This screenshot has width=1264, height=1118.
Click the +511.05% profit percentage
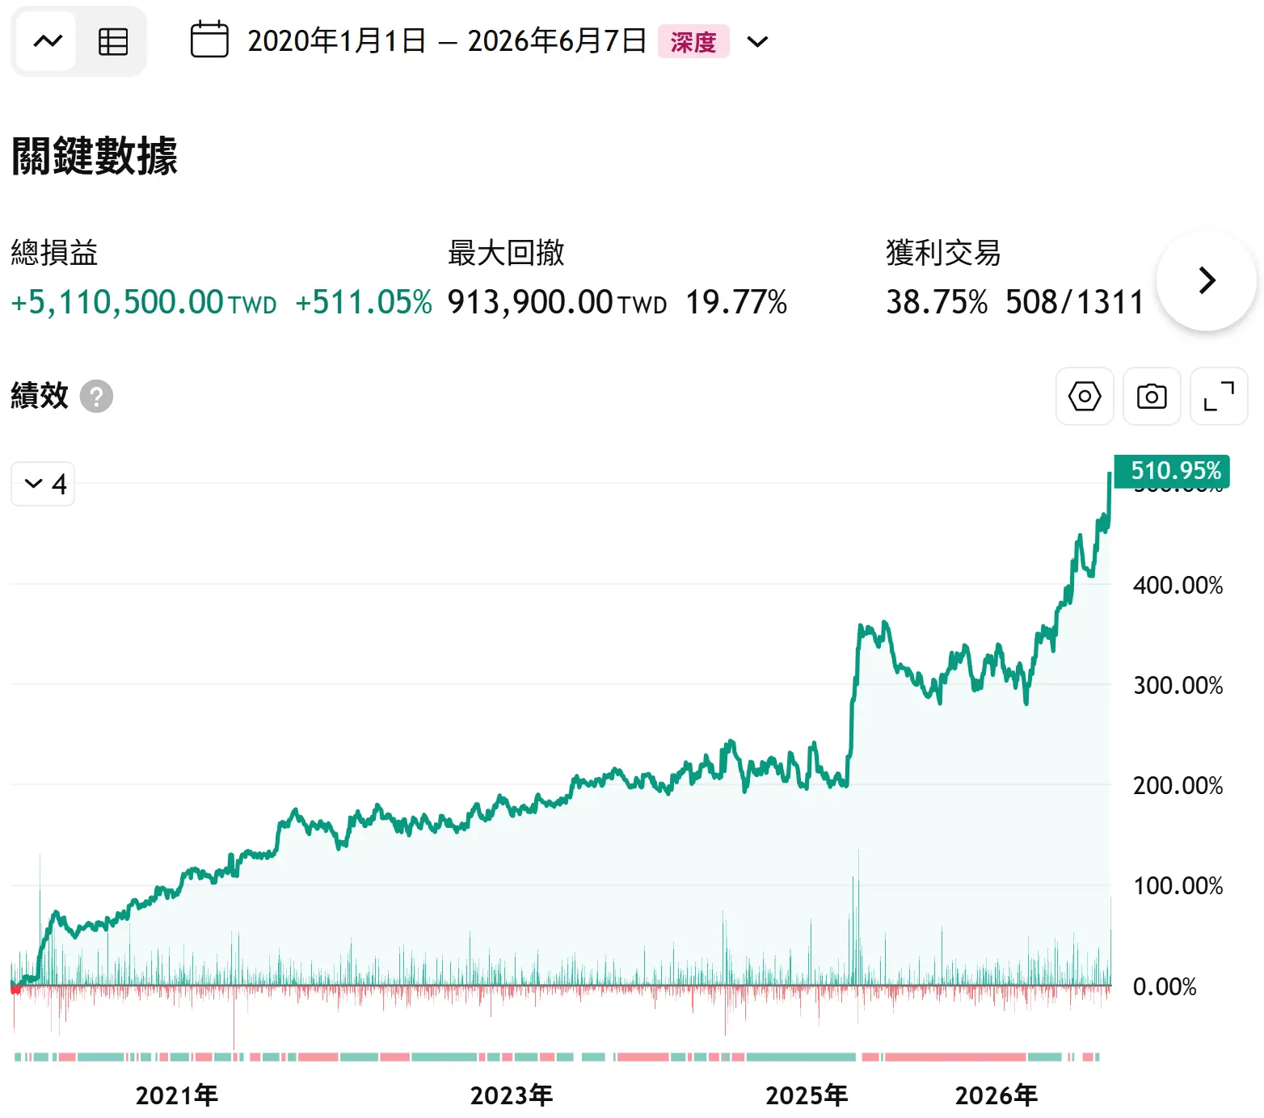[364, 303]
